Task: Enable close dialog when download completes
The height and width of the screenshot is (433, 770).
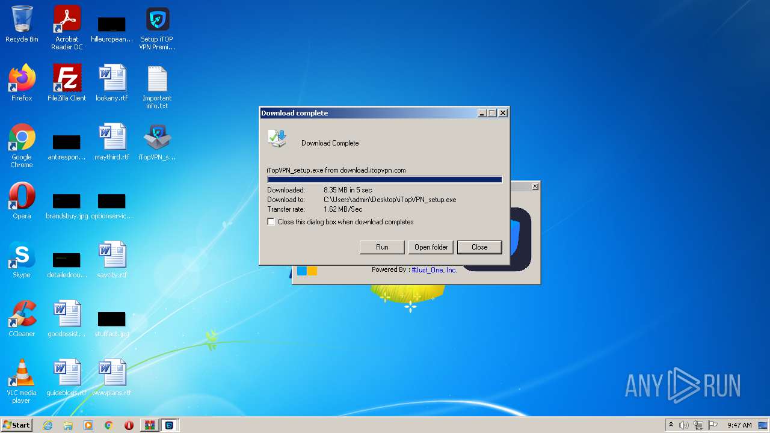Action: [271, 222]
